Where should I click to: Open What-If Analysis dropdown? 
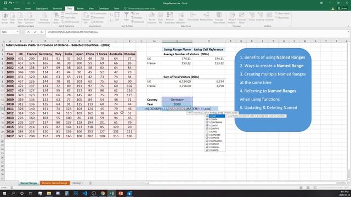click(231, 18)
